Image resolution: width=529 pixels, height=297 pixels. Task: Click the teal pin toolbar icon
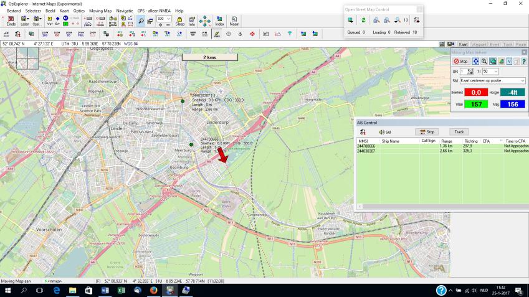(290, 34)
